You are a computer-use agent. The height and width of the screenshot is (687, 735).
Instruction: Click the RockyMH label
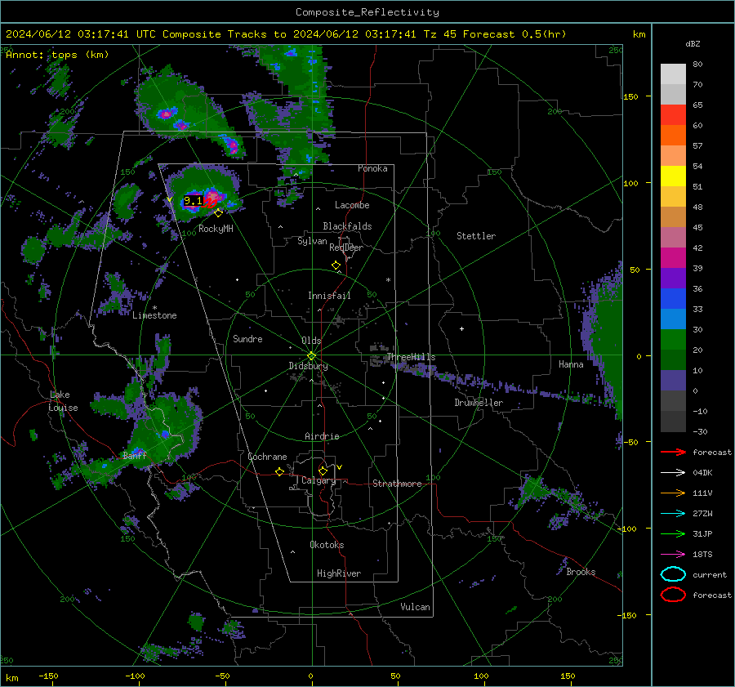(216, 229)
